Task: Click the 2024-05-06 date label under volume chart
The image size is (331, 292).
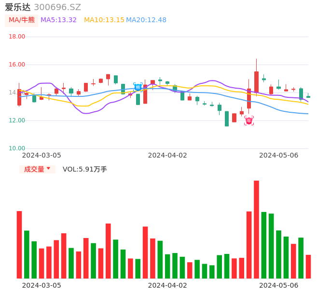Action: pos(279,285)
